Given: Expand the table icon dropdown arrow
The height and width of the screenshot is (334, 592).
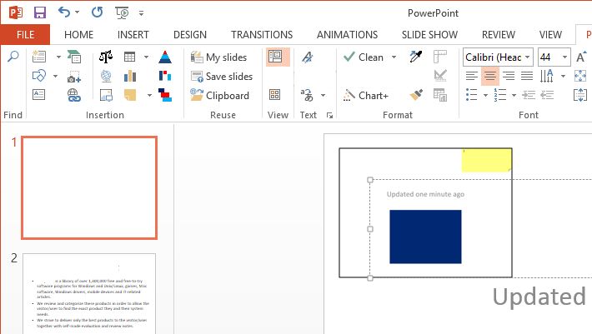Looking at the screenshot, I should point(146,57).
